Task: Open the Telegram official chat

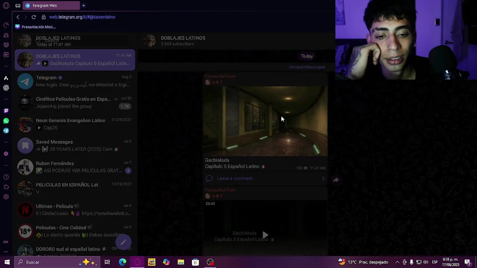Action: click(75, 81)
